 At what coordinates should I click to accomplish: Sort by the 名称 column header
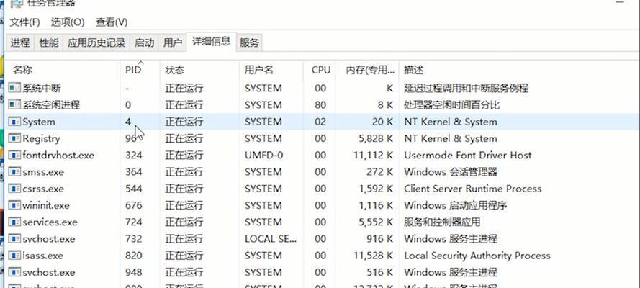pyautogui.click(x=63, y=70)
